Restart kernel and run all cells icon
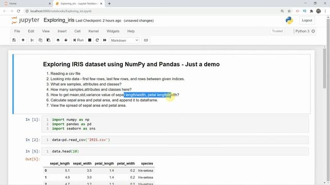Screen dimensions: 330x185 click(105, 40)
